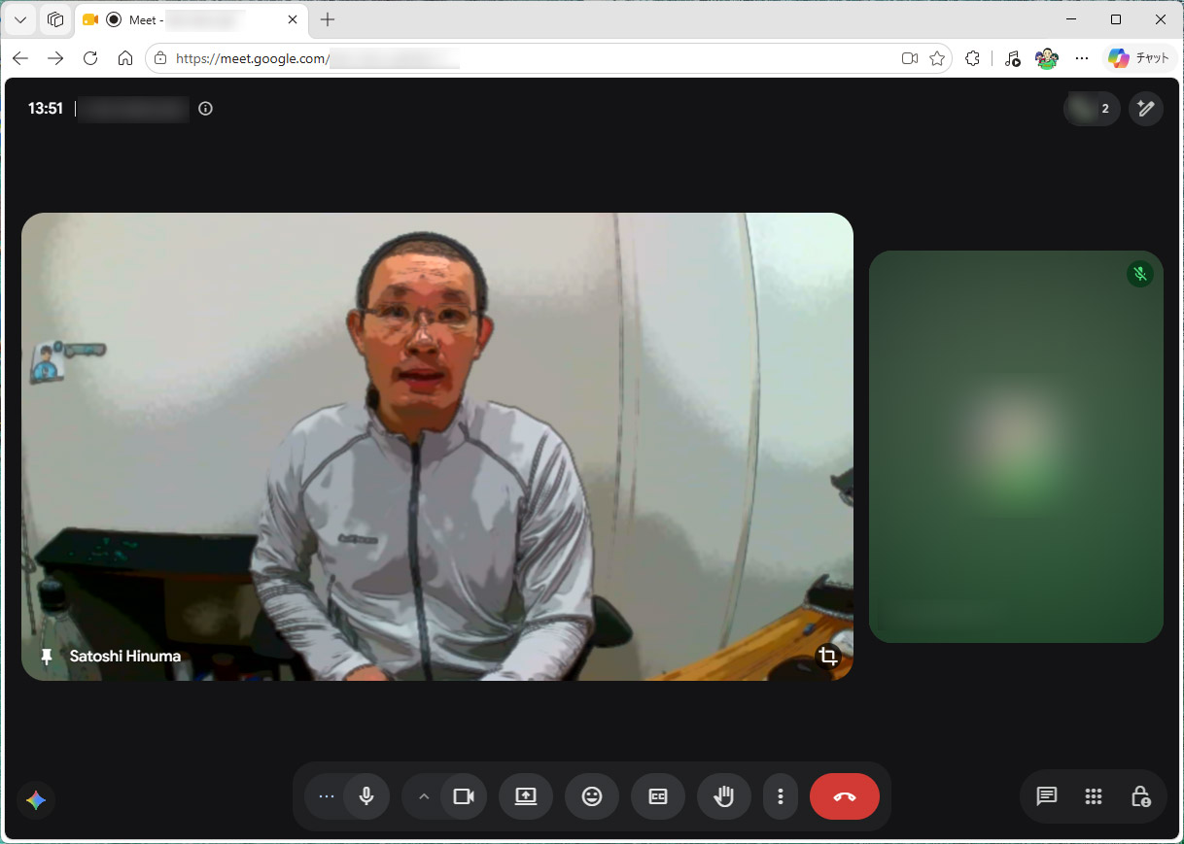View site information lock icon
Screen dimensions: 1184x844
click(161, 58)
